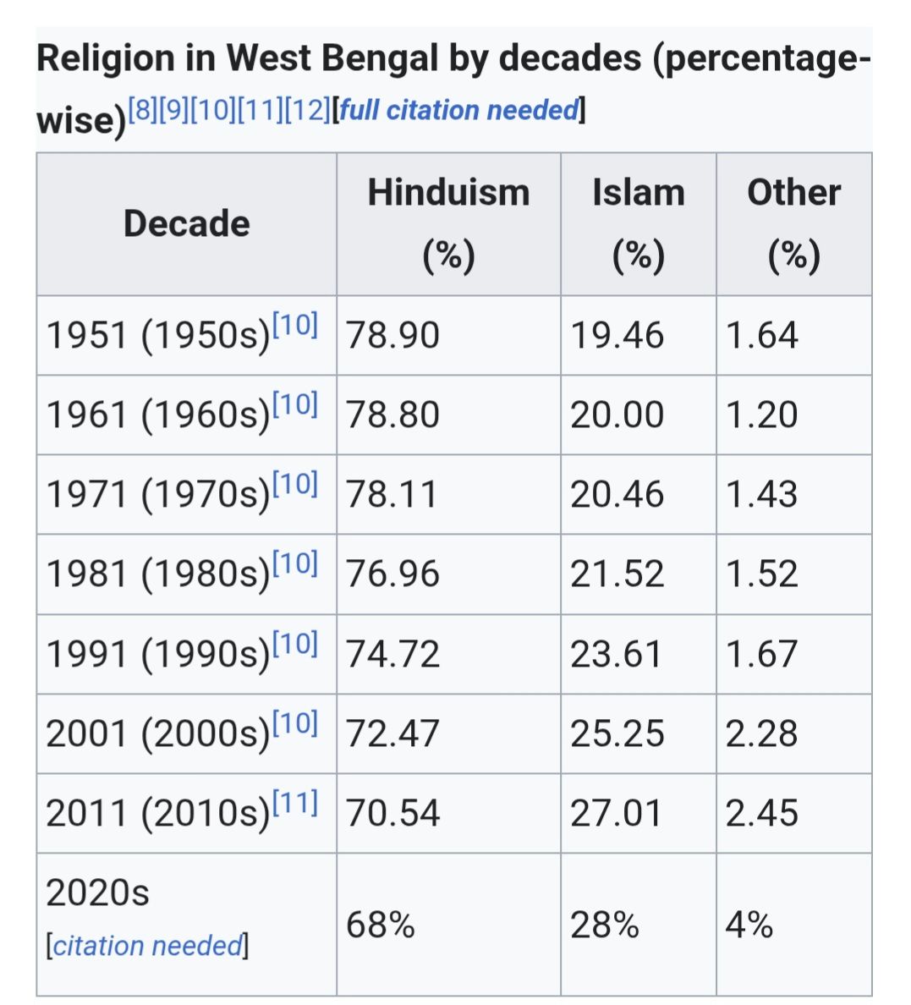
Task: Click the footnote next to 1971 (1970s)
Action: 295,483
